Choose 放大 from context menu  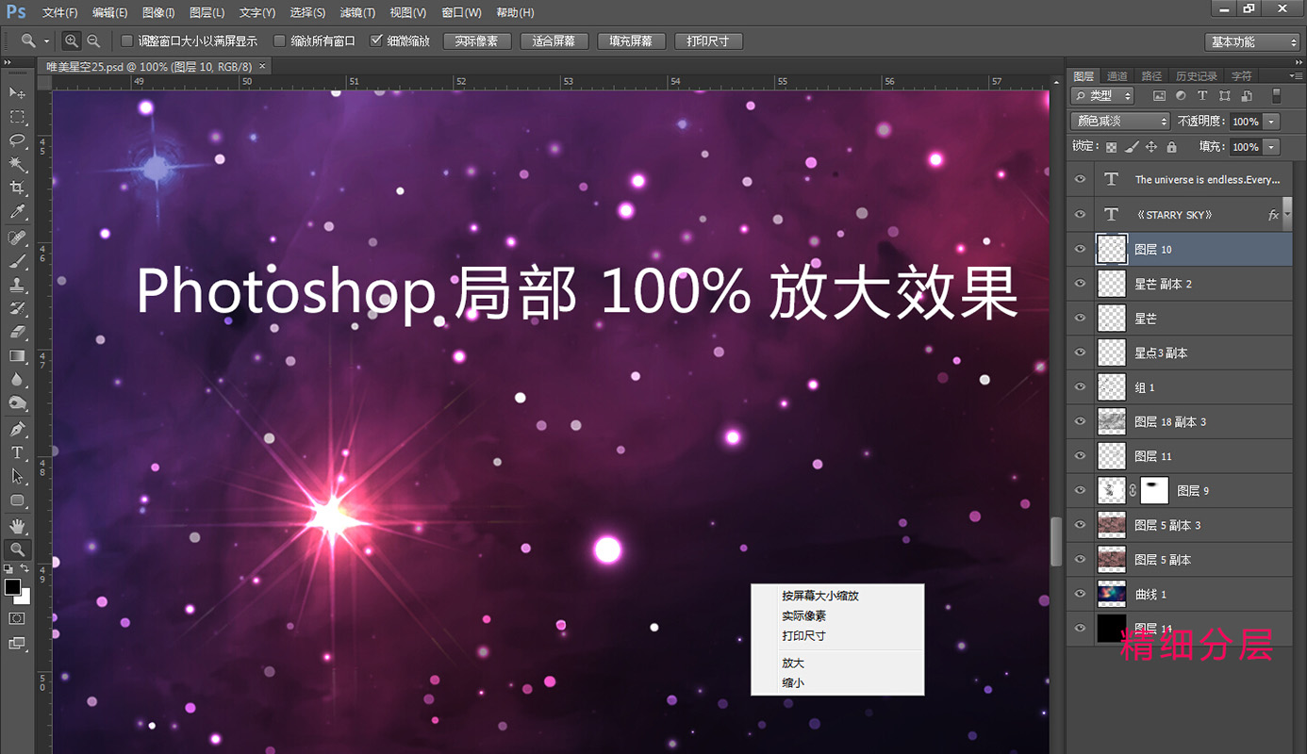[793, 663]
